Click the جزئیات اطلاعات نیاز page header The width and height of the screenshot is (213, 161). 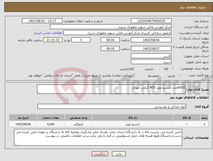pos(193,7)
